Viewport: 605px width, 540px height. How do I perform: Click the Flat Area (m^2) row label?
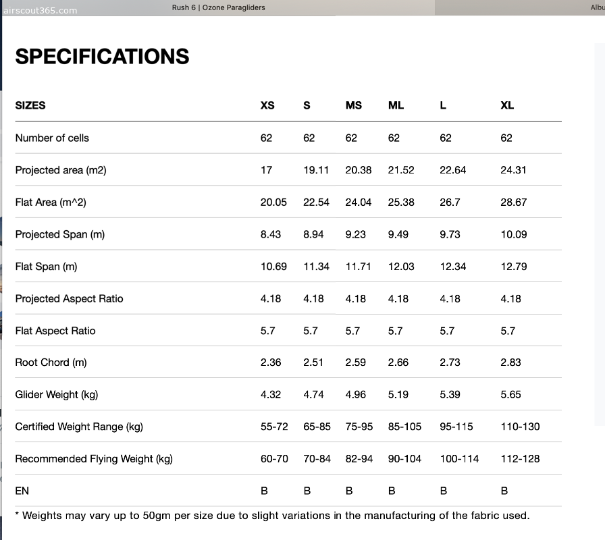point(51,202)
